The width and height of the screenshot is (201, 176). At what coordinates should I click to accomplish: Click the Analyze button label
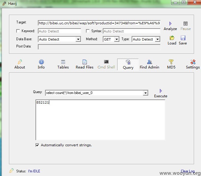pyautogui.click(x=170, y=29)
